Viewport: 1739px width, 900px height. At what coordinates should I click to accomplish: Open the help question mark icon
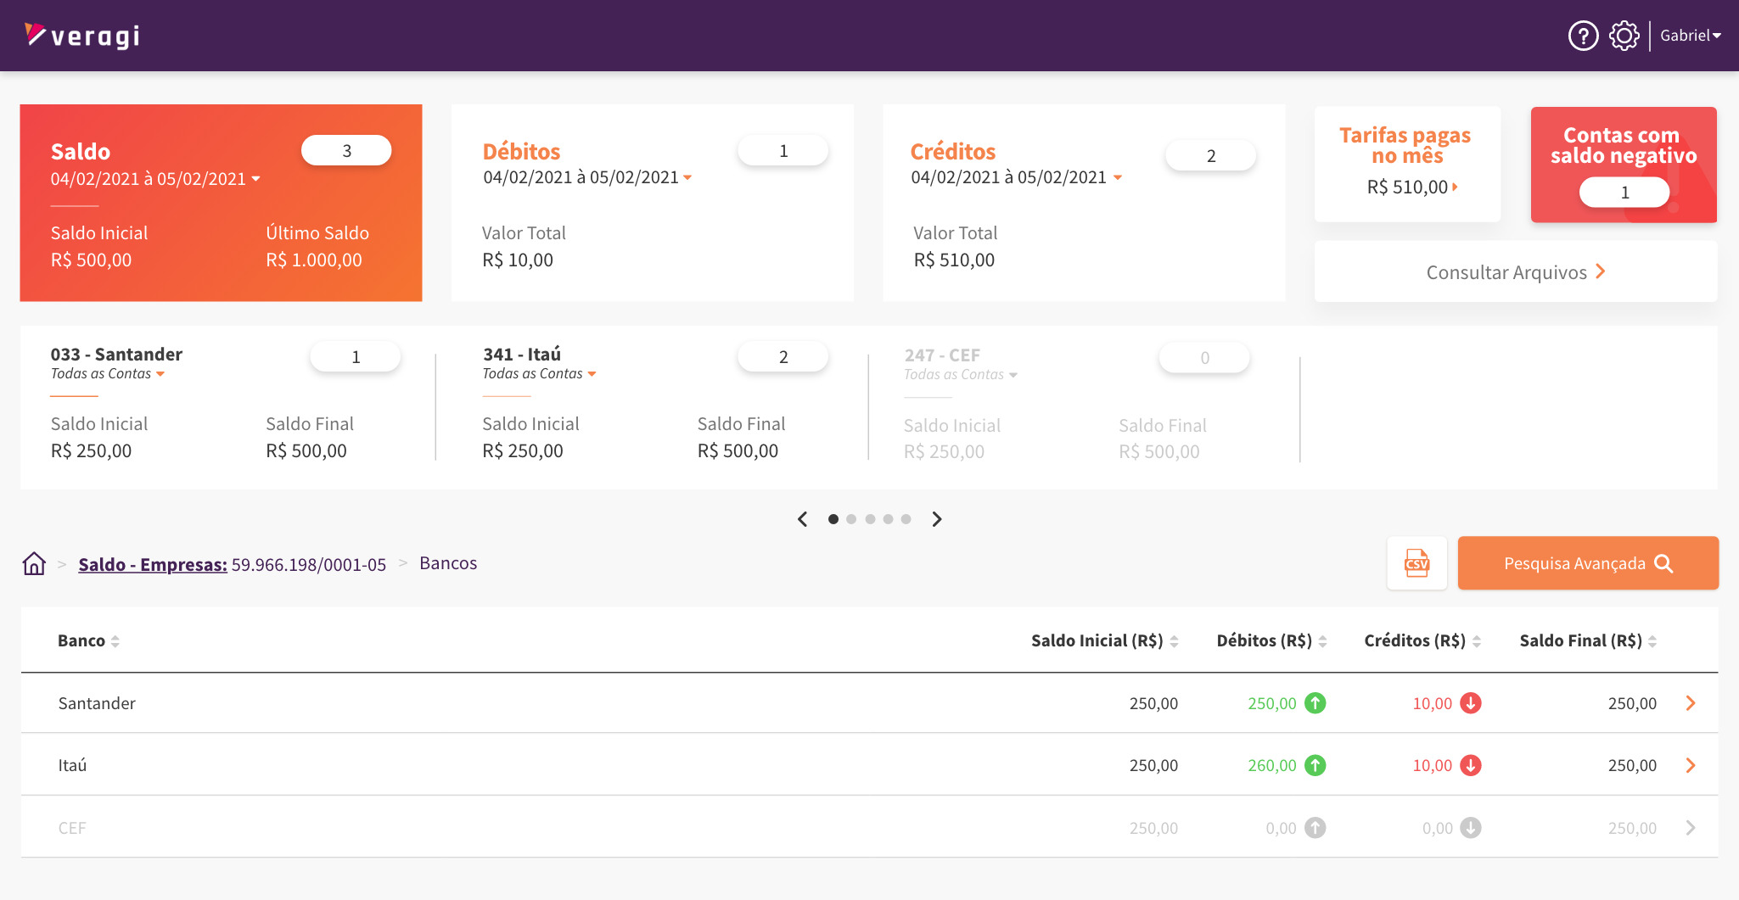pos(1583,36)
